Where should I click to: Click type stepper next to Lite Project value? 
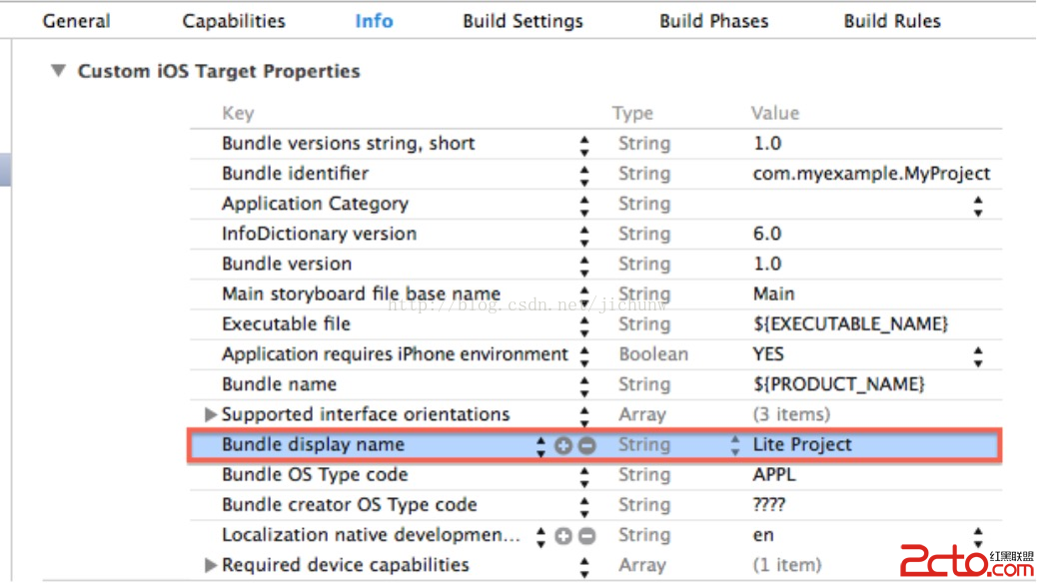(x=735, y=445)
